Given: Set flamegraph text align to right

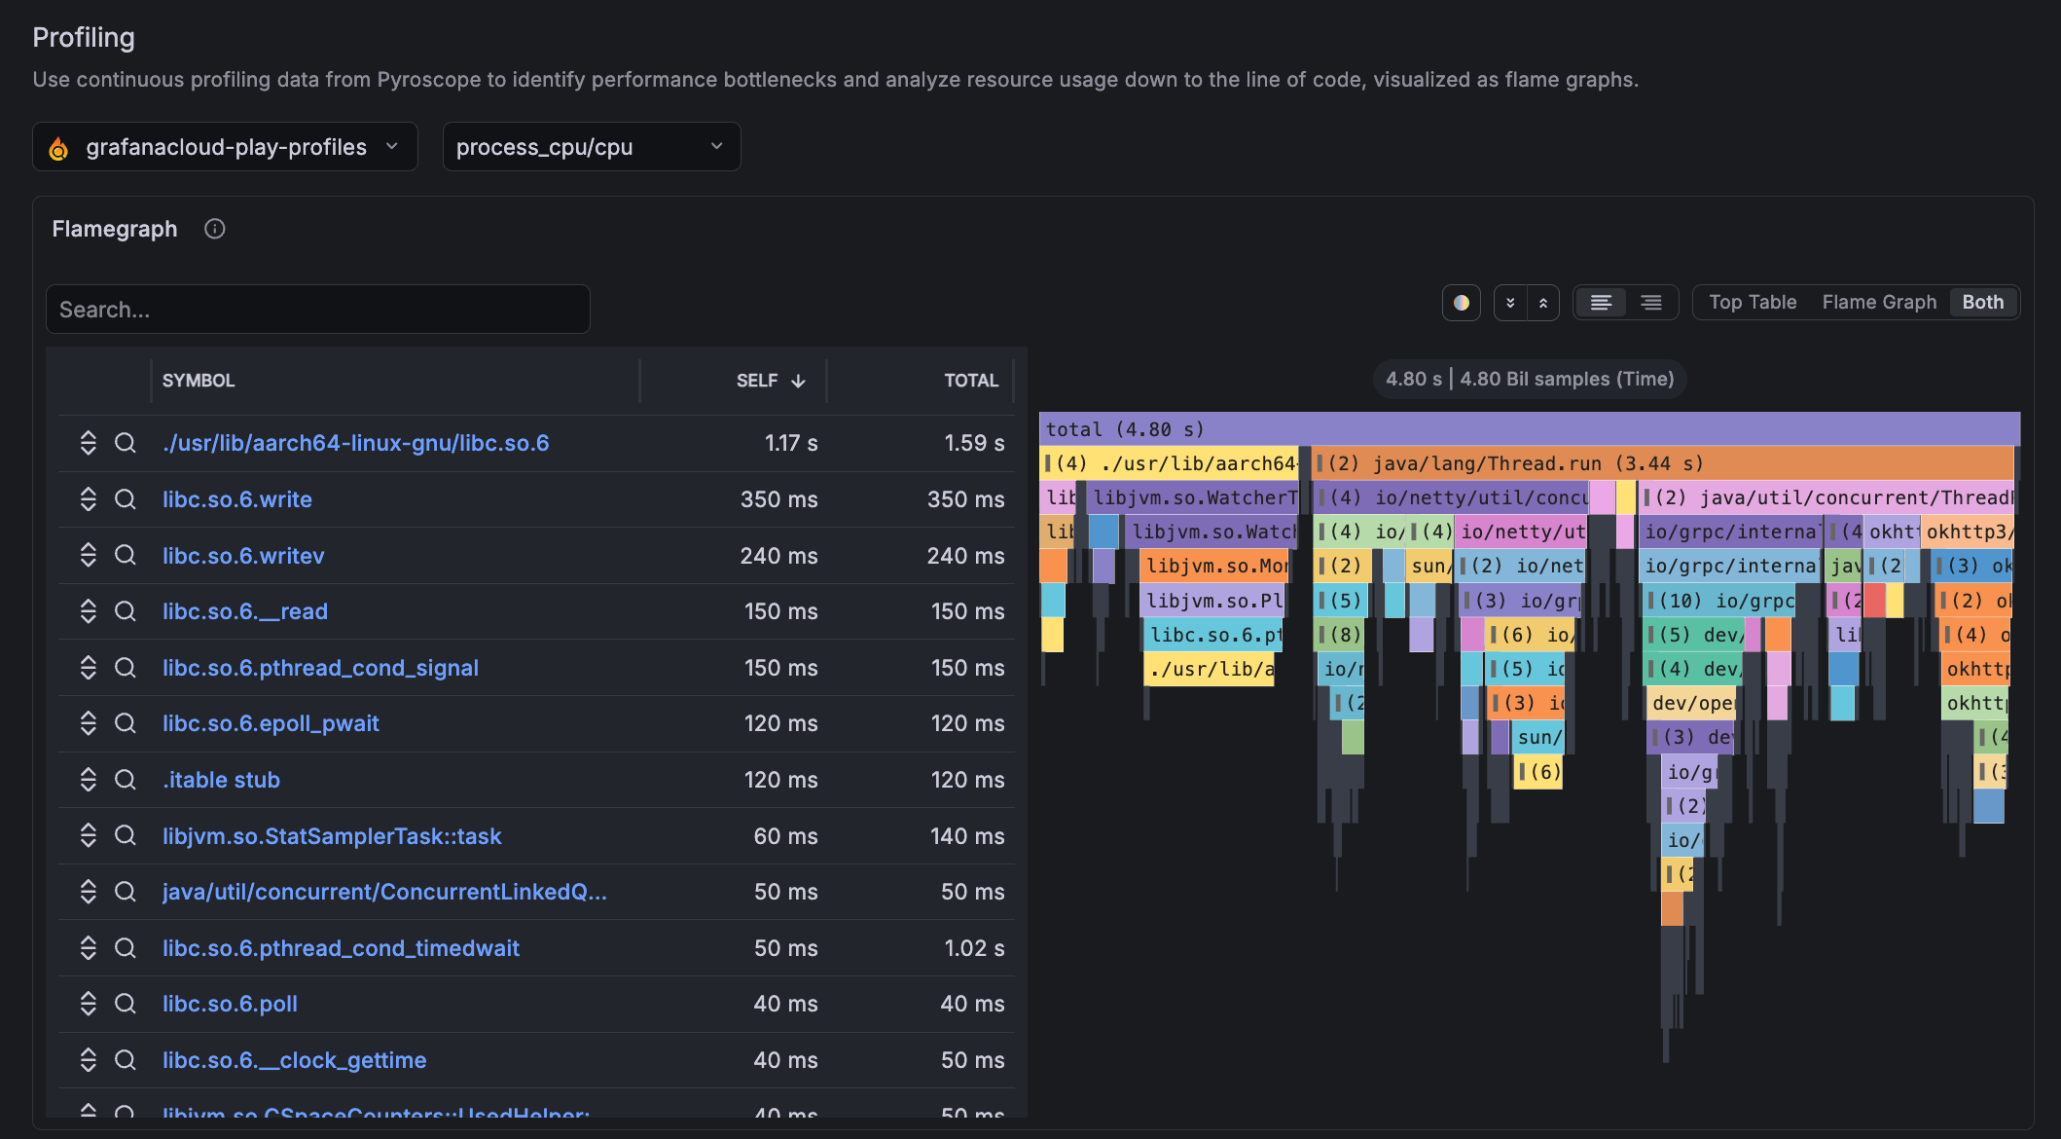Looking at the screenshot, I should point(1651,303).
